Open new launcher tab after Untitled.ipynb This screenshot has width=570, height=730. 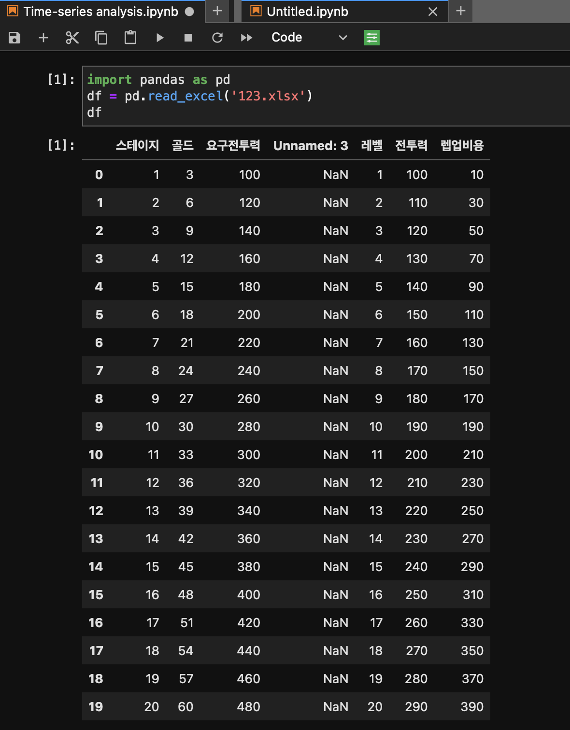coord(461,11)
